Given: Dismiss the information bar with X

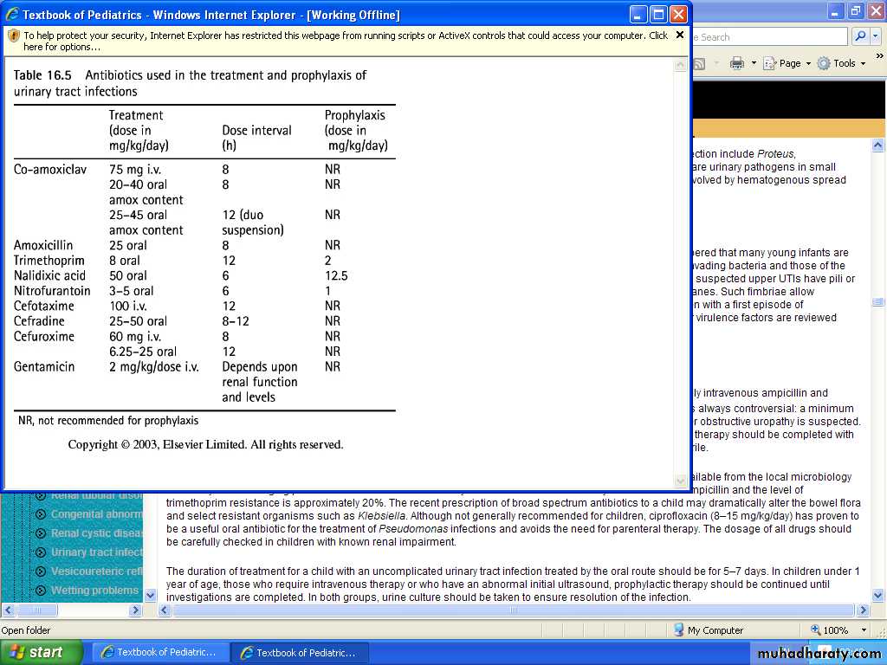Looking at the screenshot, I should click(680, 36).
